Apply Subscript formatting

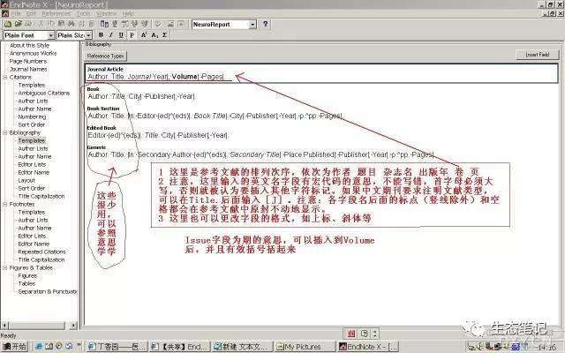154,35
